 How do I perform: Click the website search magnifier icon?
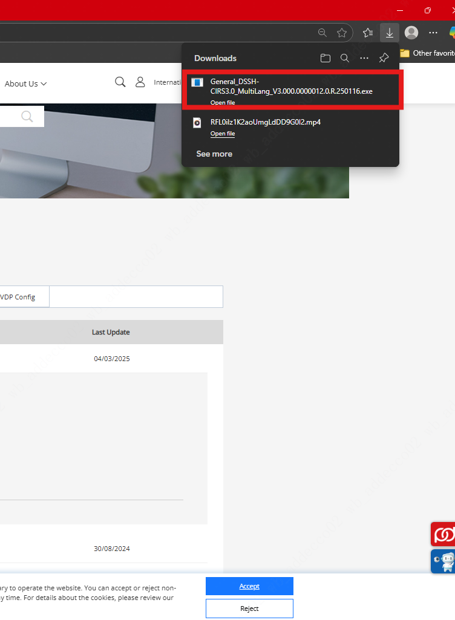(120, 82)
